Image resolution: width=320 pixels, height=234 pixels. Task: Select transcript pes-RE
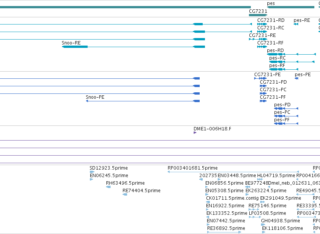coord(302,20)
